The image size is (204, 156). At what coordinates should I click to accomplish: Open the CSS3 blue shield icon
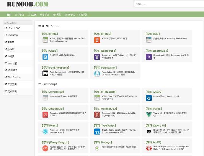coord(45,57)
